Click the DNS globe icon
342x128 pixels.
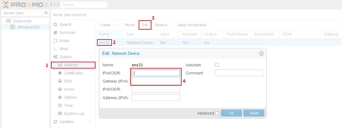click(60, 81)
